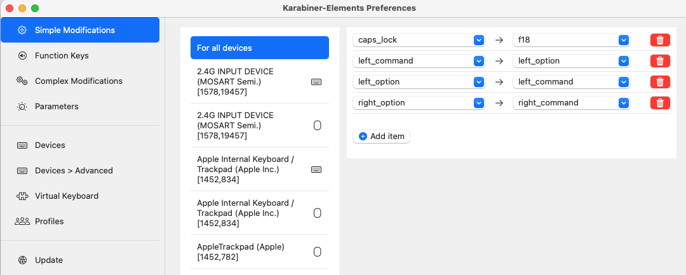Open the caps_lock source key dropdown
Viewport: 686px width, 275px height.
[x=419, y=40]
